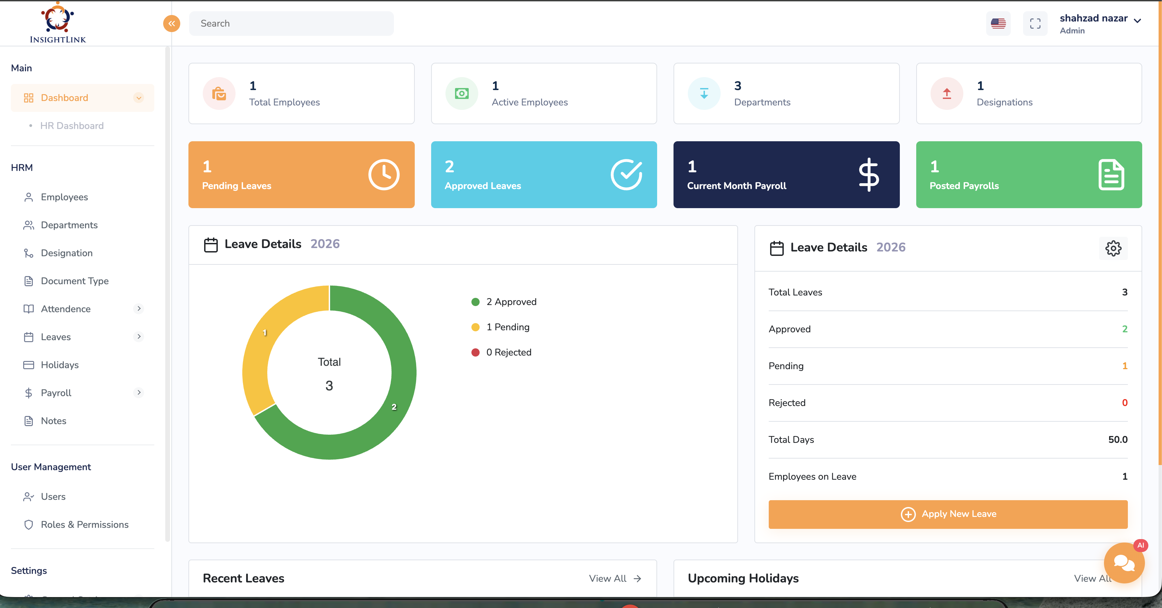Open the Leave Details settings gear
This screenshot has width=1162, height=608.
tap(1113, 248)
